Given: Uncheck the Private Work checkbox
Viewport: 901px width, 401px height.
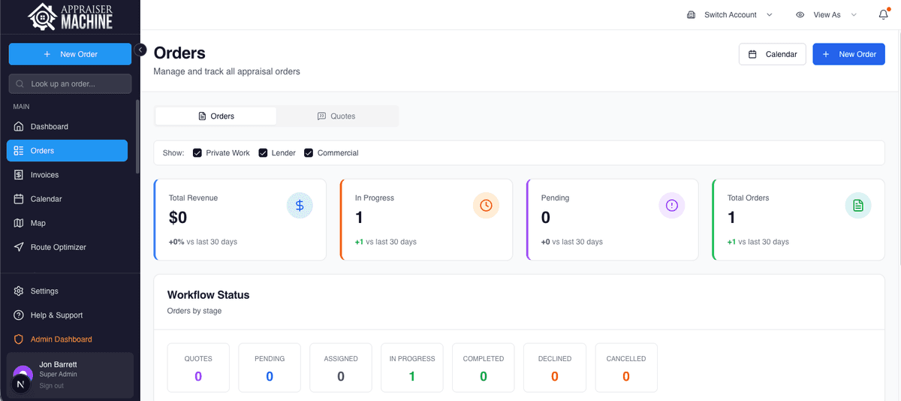Looking at the screenshot, I should [197, 153].
